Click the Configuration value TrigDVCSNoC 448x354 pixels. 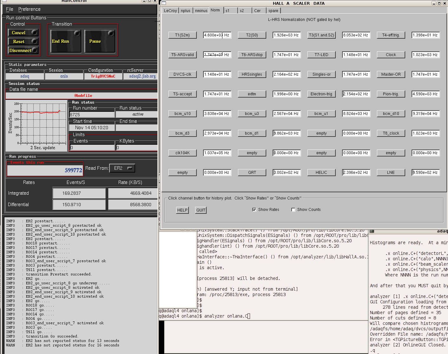[x=103, y=76]
